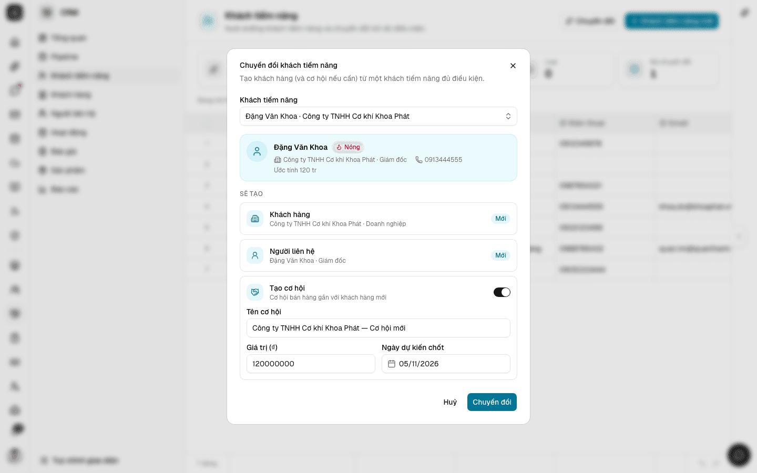Image resolution: width=757 pixels, height=473 pixels.
Task: Click the SẼ TẠO section heading
Action: (x=251, y=194)
